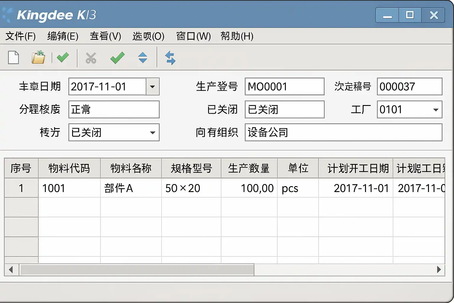This screenshot has height=303, width=454.
Task: Click the 规格型号 column header
Action: coord(191,168)
